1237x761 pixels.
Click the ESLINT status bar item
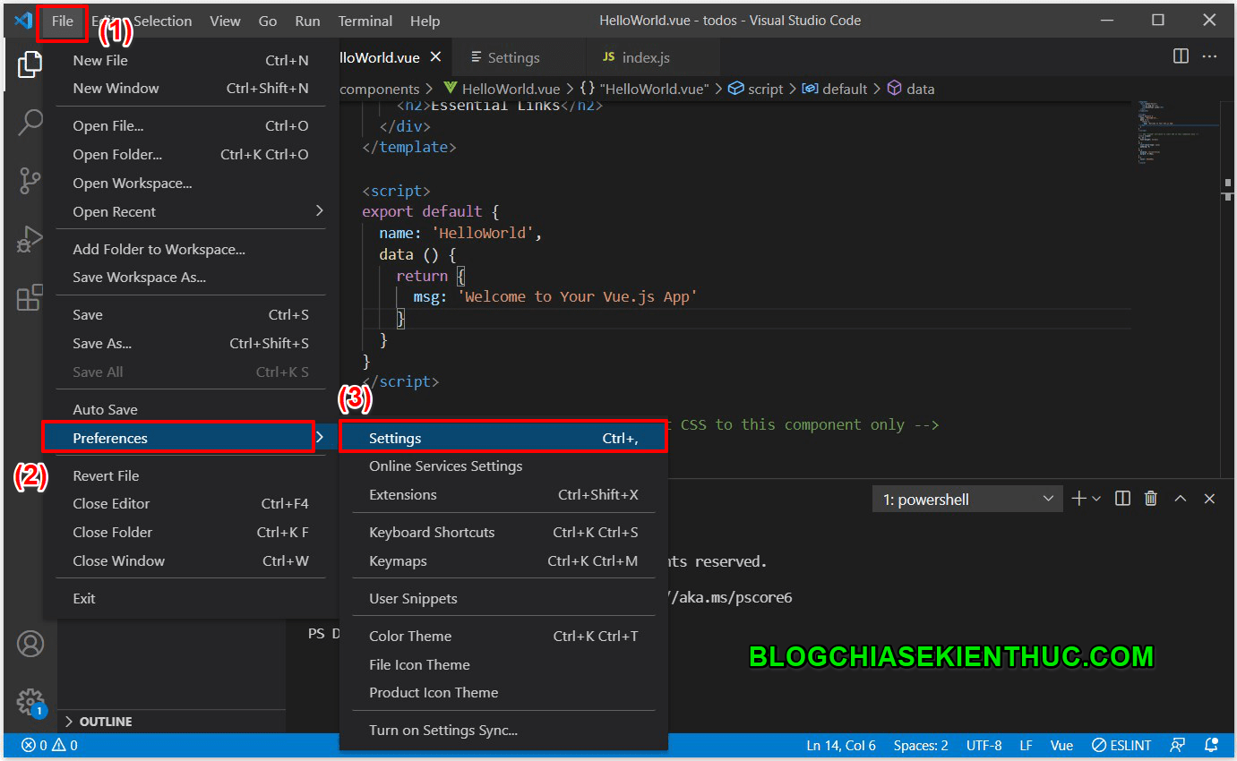coord(1123,745)
